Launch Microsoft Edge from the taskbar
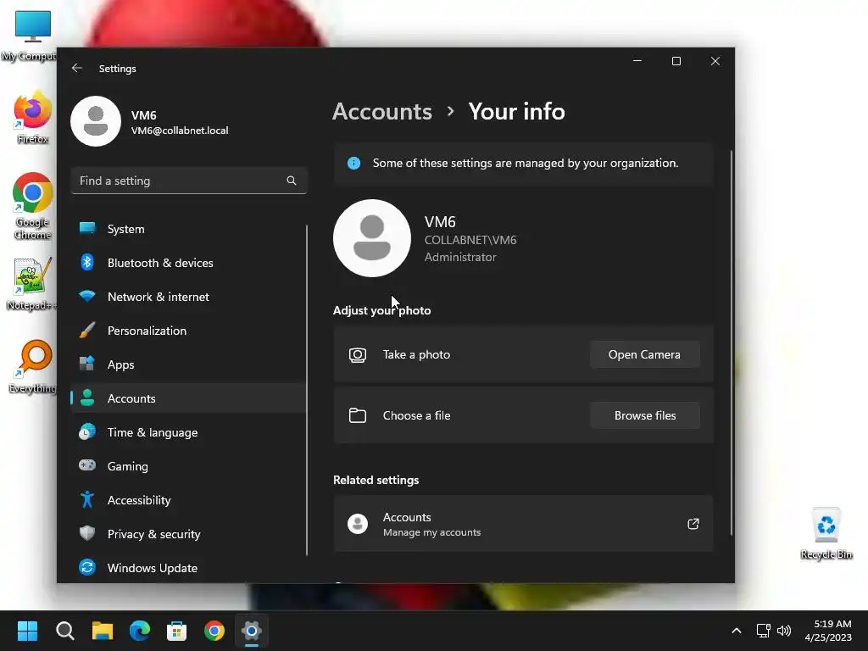The width and height of the screenshot is (868, 651). point(140,631)
